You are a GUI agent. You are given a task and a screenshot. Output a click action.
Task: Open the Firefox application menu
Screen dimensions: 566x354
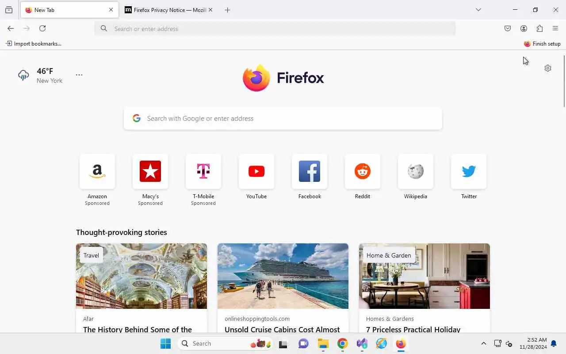[555, 28]
